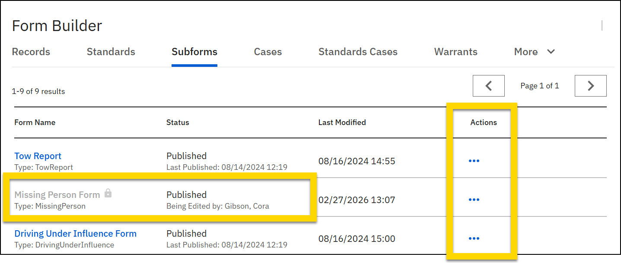Open the Driving Under Influence Form
The image size is (621, 263).
tap(75, 233)
